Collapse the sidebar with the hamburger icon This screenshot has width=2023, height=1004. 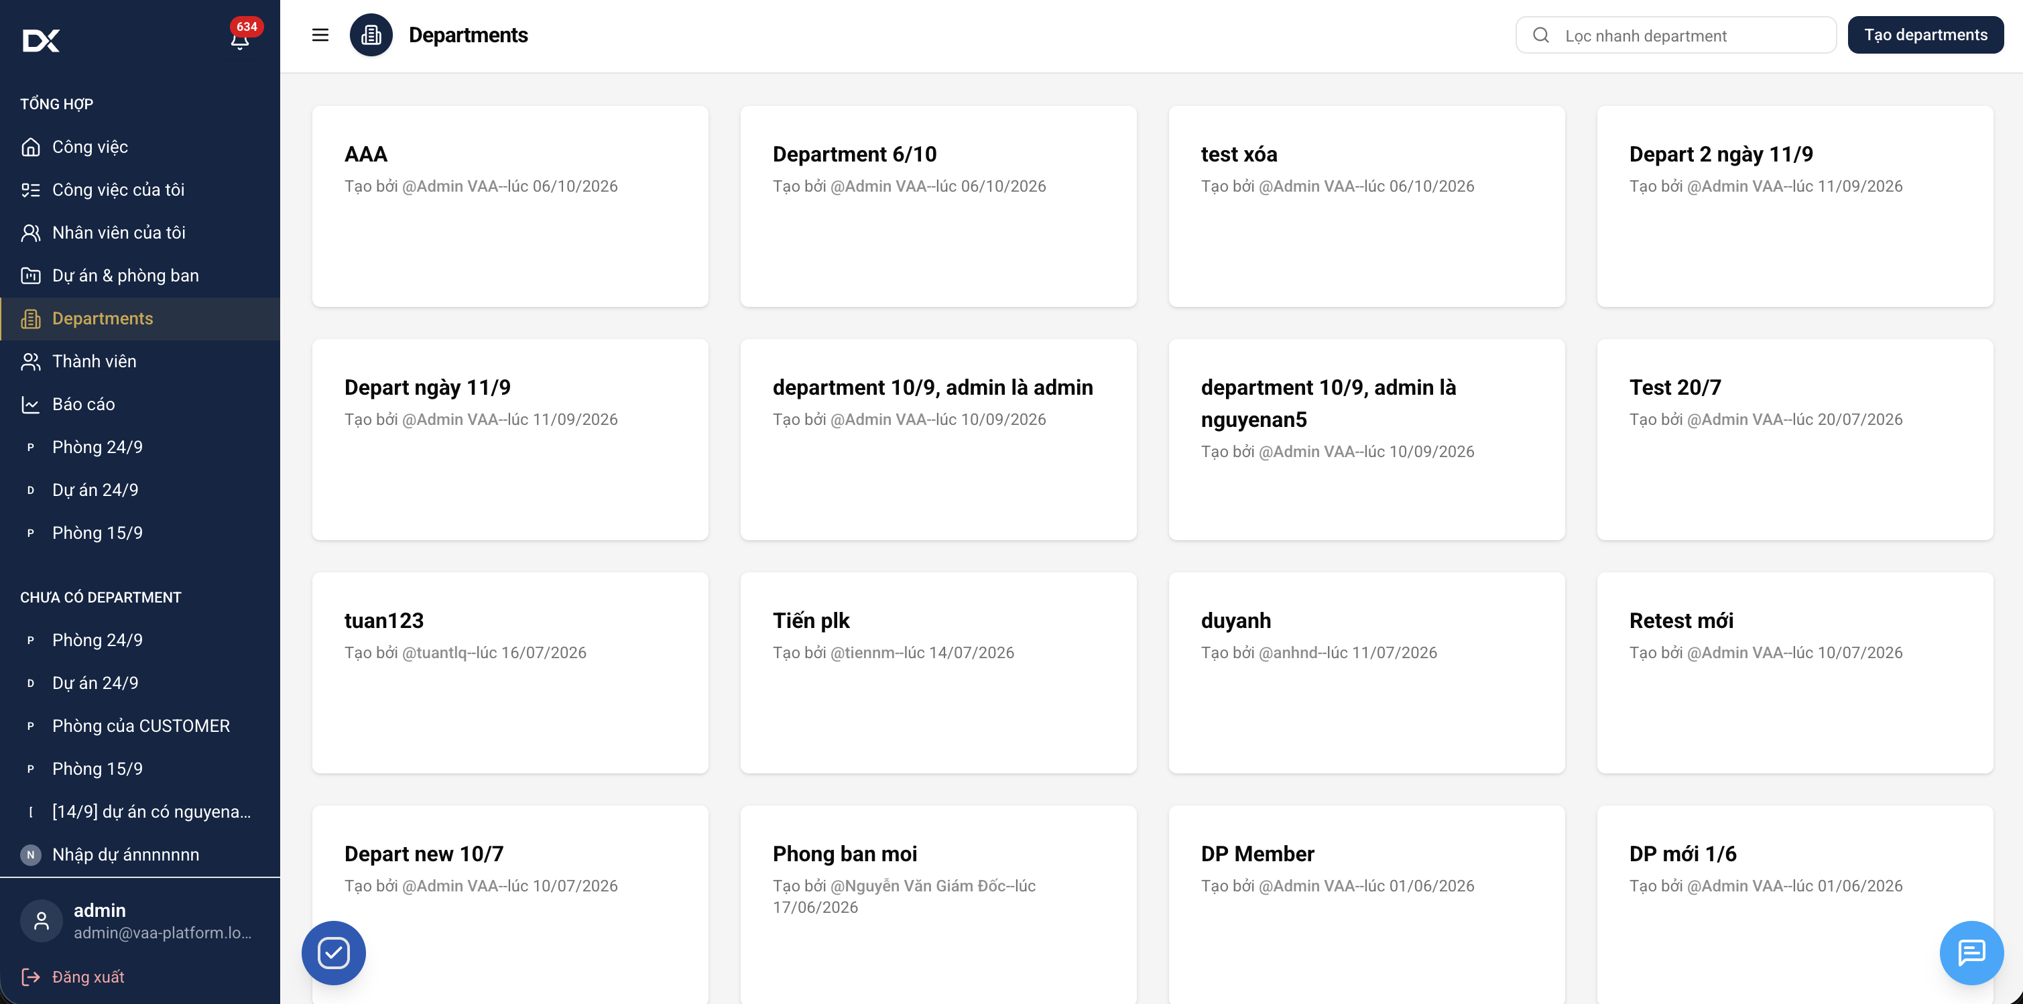point(320,36)
